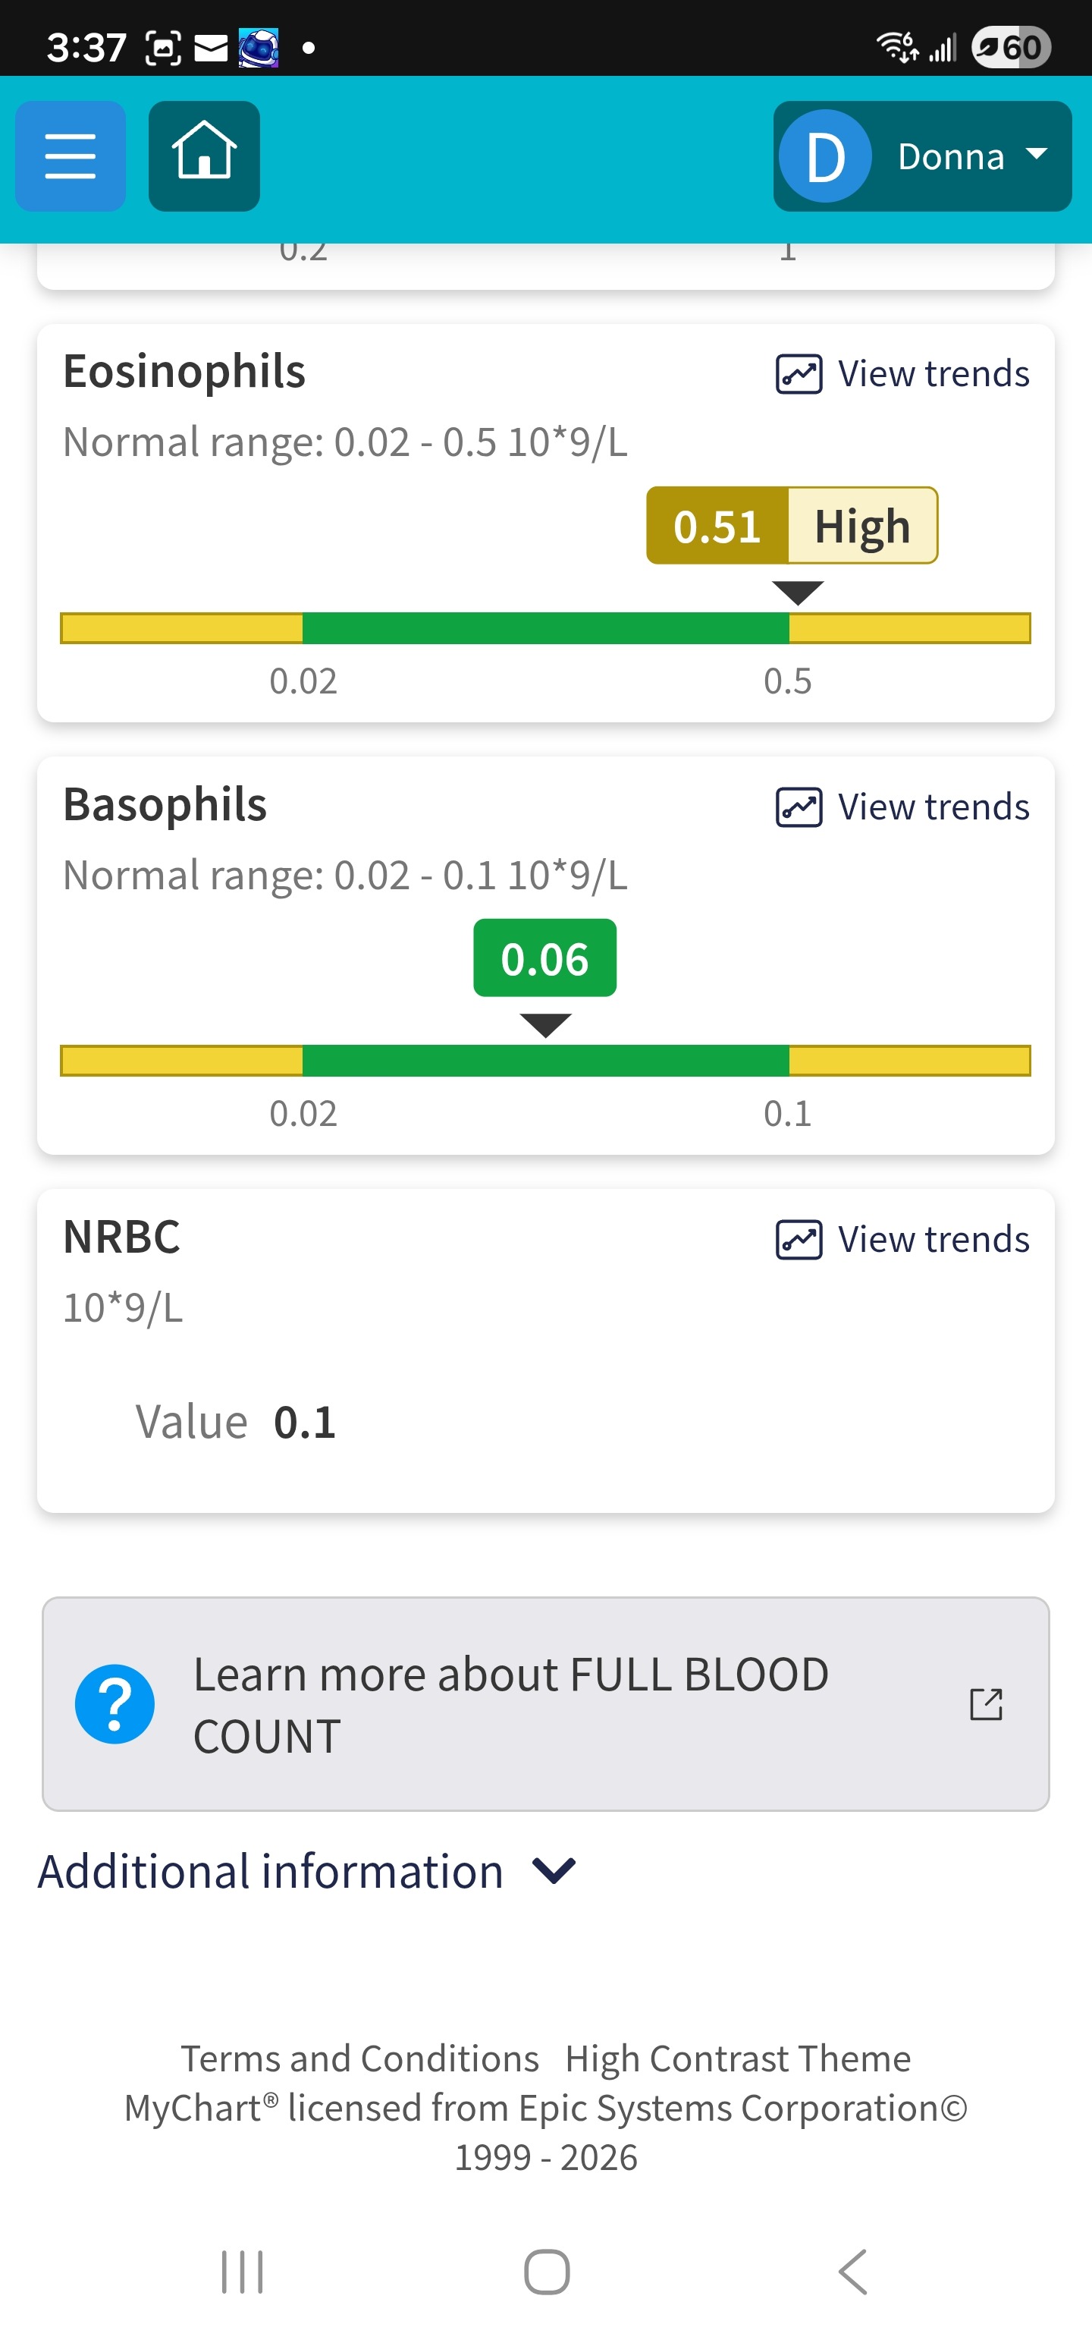This screenshot has width=1092, height=2343.
Task: Open NRBC trends chart icon
Action: tap(799, 1240)
